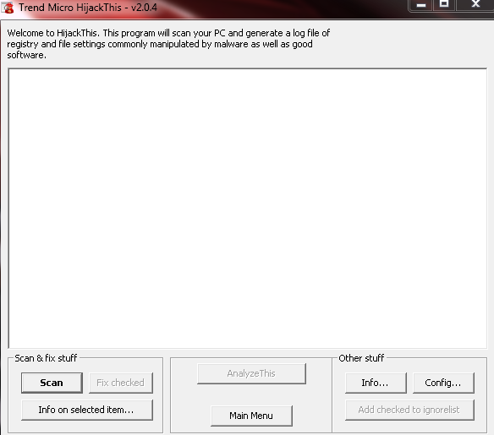Click empty space between AnalyzeThis and Main Menu
The width and height of the screenshot is (494, 435).
click(x=251, y=394)
